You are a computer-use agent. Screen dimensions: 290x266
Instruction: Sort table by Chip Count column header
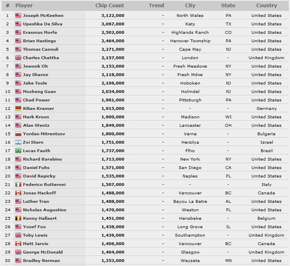[109, 6]
